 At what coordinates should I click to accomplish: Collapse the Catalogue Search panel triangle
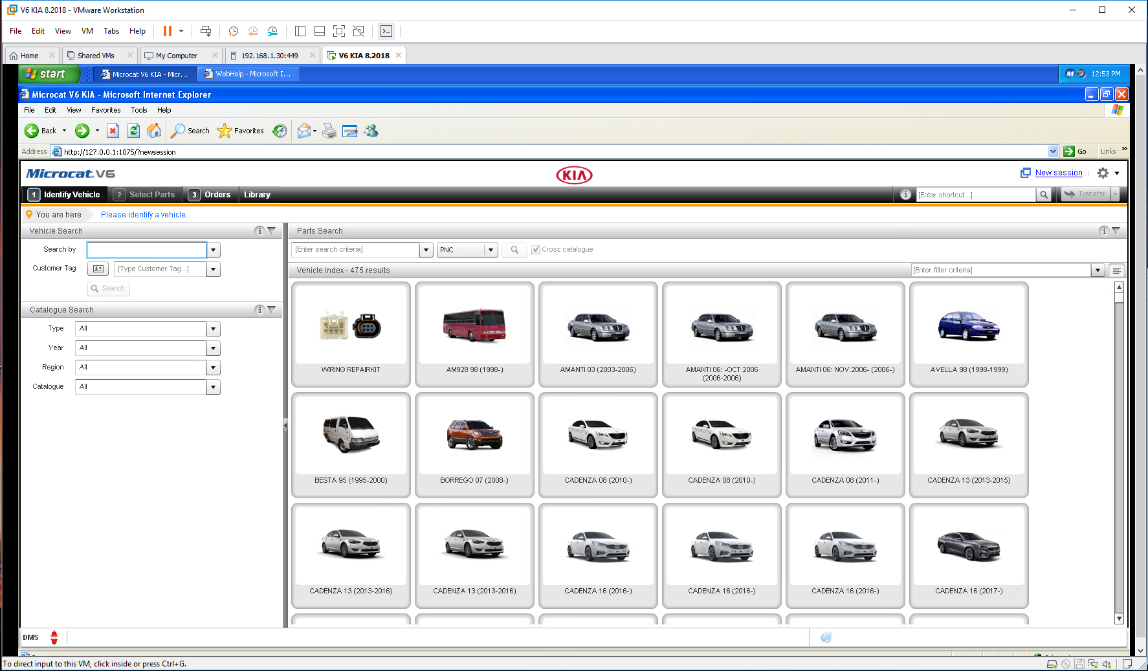click(272, 310)
